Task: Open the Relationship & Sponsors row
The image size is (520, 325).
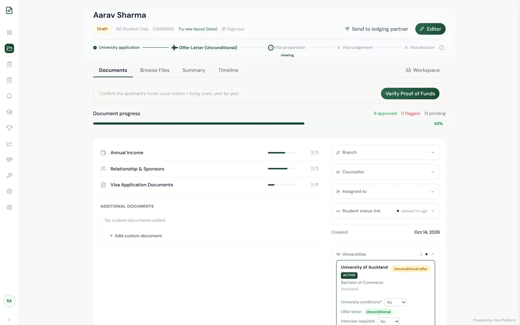Action: point(209,169)
